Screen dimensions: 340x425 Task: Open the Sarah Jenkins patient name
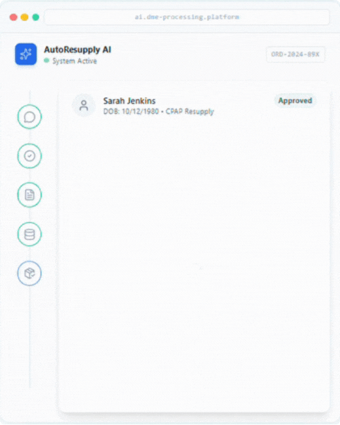point(130,101)
